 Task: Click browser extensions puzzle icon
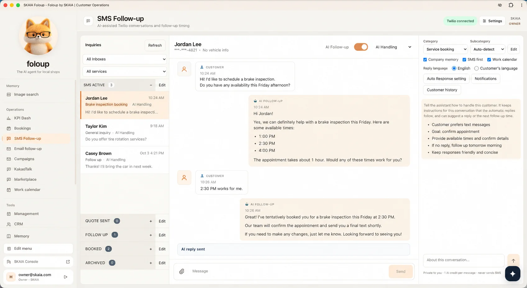point(511,5)
